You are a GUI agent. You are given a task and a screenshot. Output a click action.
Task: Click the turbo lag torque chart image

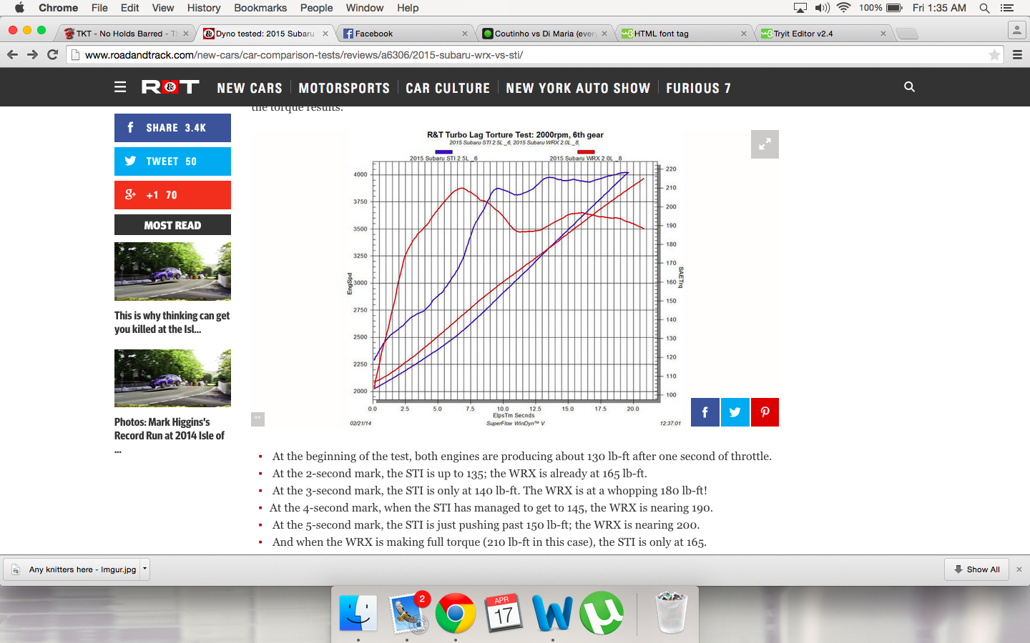[515, 279]
